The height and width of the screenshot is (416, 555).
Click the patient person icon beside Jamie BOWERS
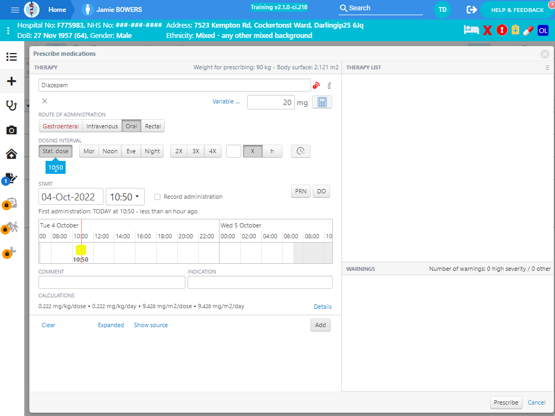pyautogui.click(x=87, y=10)
